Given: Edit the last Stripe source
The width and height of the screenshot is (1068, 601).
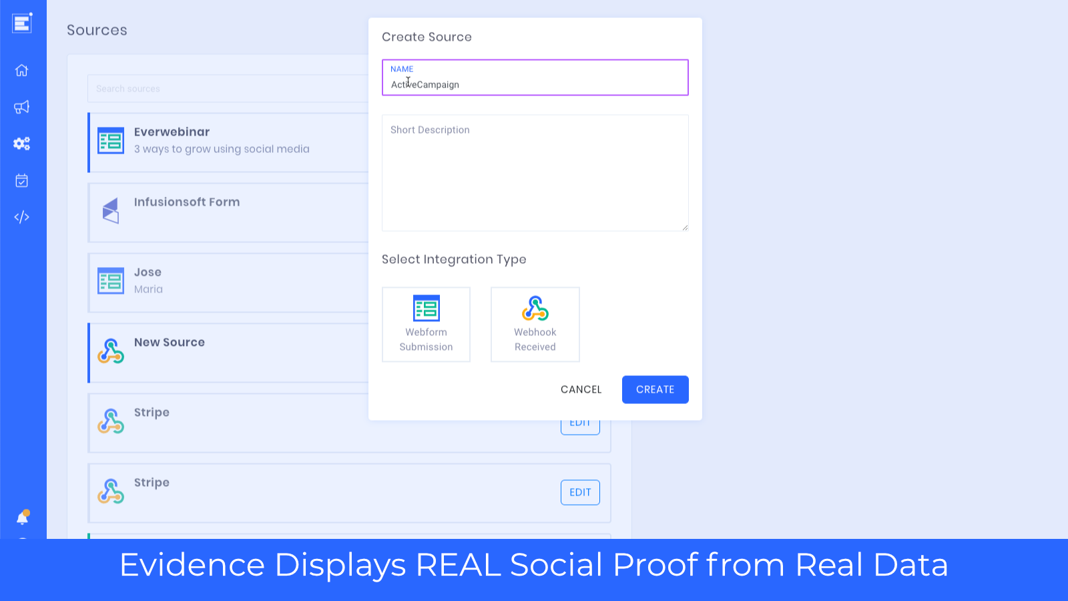Looking at the screenshot, I should click(580, 493).
